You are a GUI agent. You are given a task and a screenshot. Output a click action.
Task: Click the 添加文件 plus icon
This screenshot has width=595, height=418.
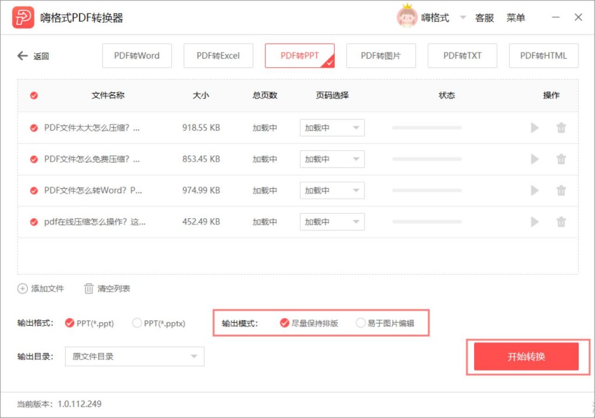(x=23, y=289)
